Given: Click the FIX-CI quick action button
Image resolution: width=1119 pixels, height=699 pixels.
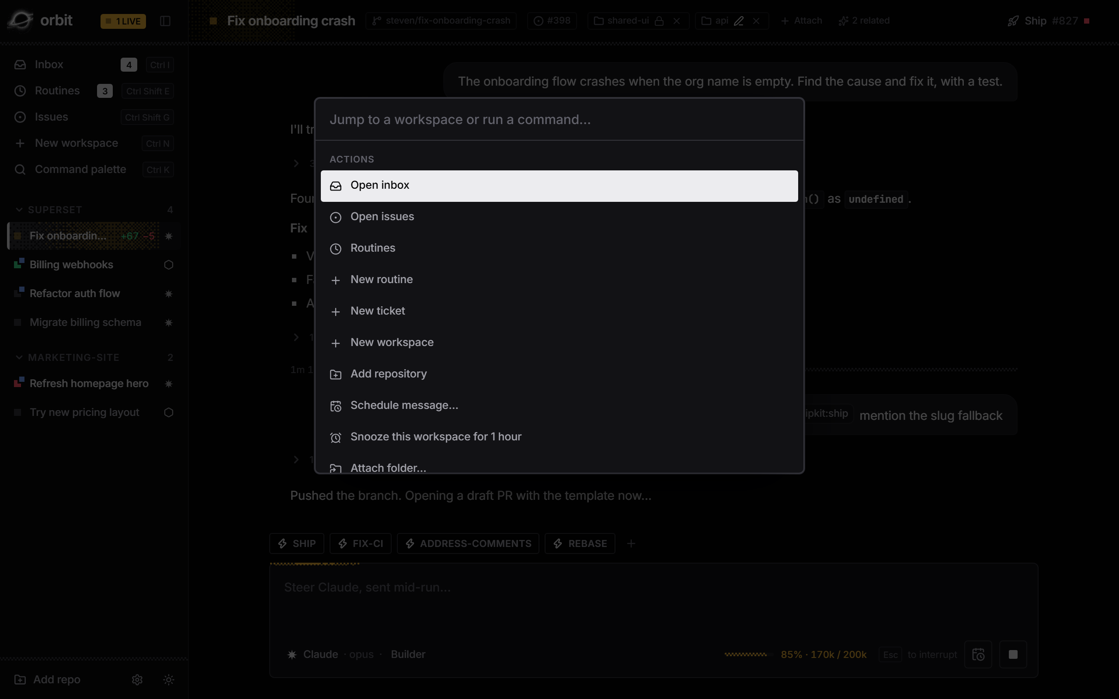Looking at the screenshot, I should [361, 543].
